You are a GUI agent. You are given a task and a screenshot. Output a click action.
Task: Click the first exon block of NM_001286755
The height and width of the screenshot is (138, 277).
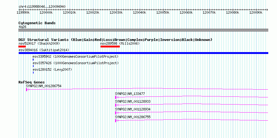115,121
